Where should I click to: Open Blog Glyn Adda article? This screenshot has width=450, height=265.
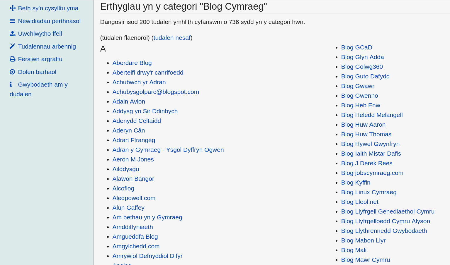click(x=362, y=57)
